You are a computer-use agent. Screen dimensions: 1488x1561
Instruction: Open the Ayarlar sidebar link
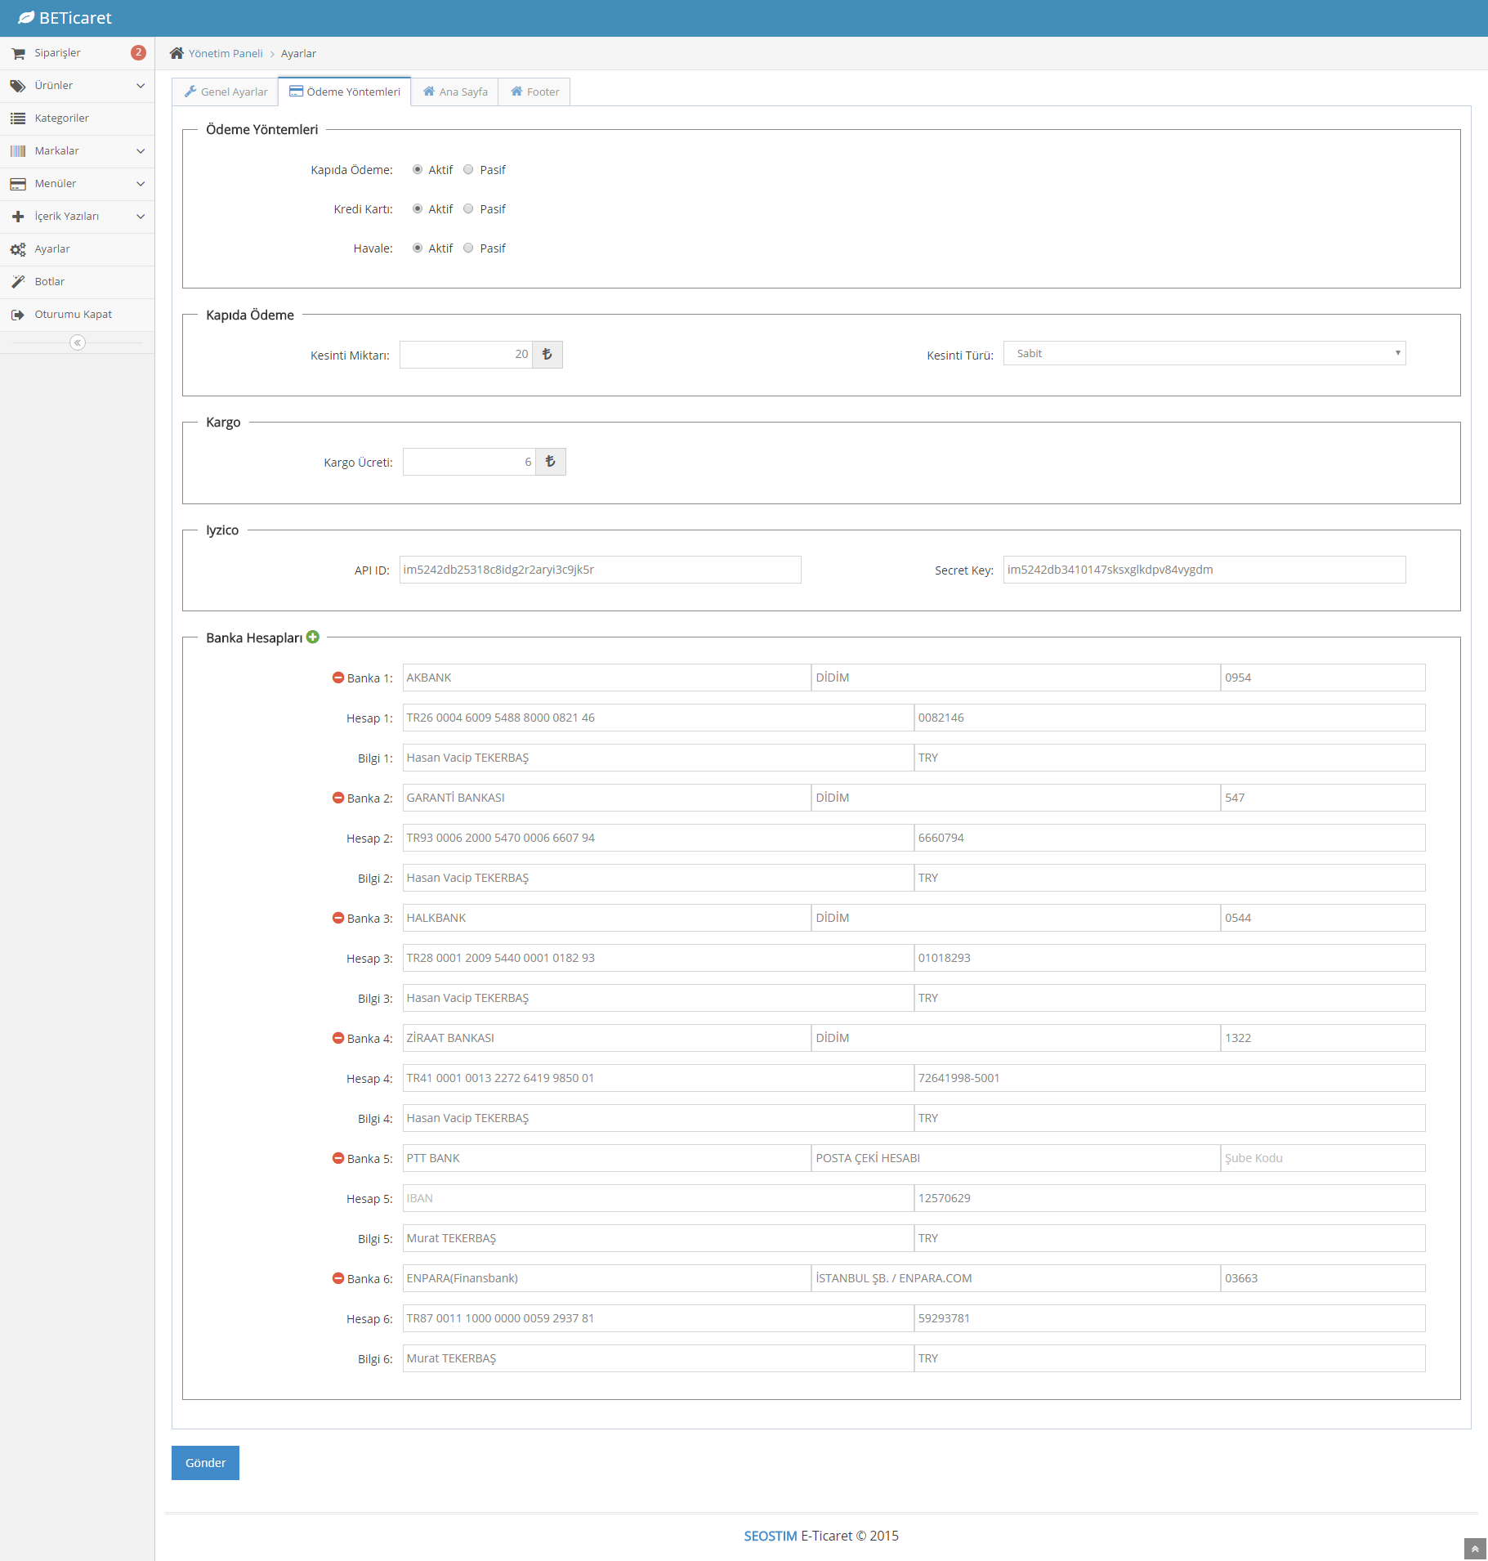pyautogui.click(x=77, y=249)
